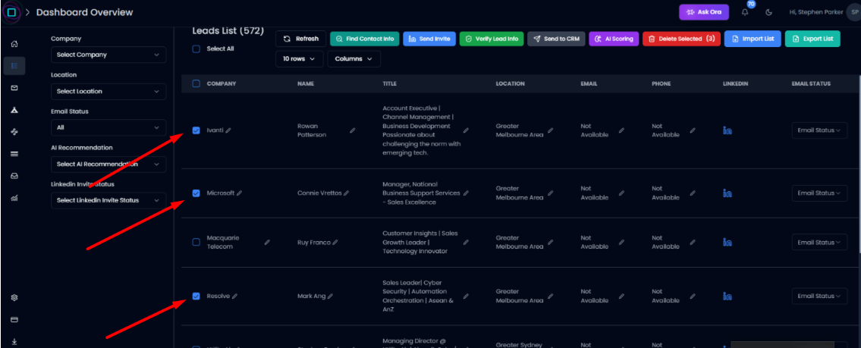Click the Export List button
861x348 pixels.
coord(812,39)
